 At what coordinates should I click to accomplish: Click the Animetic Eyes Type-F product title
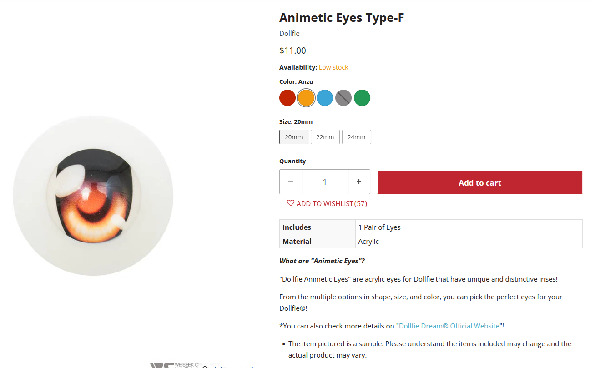coord(342,18)
